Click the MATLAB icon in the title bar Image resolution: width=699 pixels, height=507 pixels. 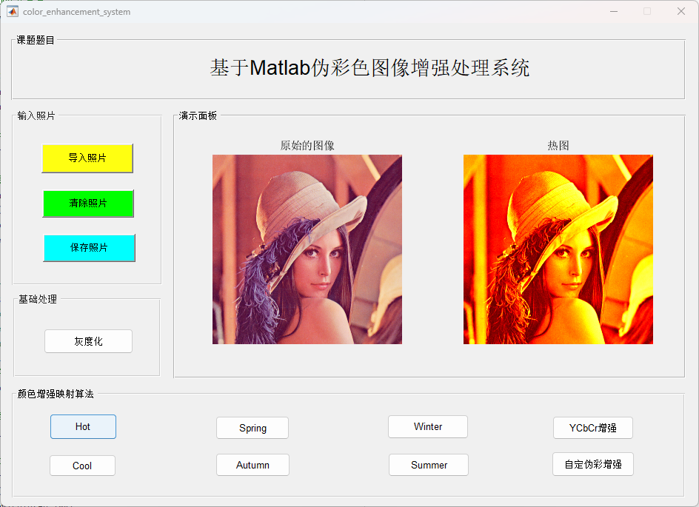(13, 12)
